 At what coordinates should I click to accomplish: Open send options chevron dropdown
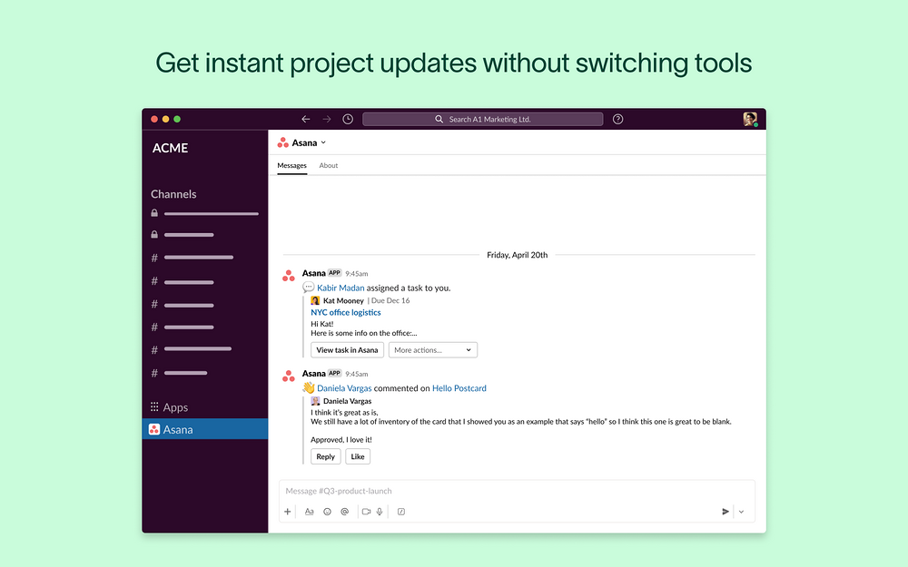[741, 512]
